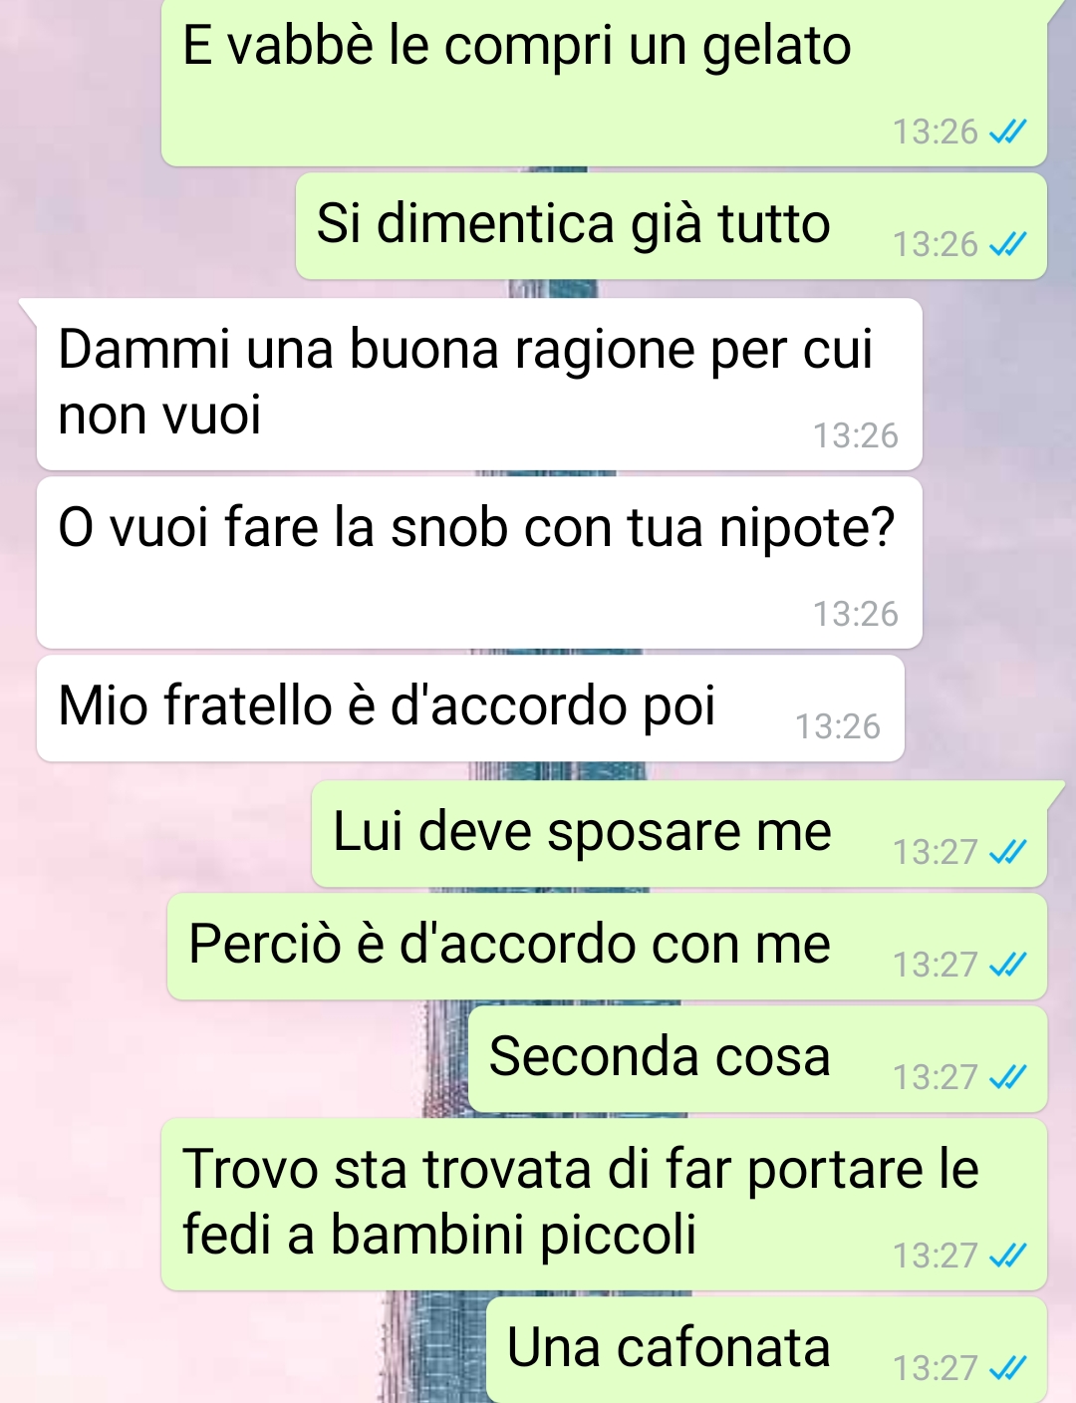The width and height of the screenshot is (1076, 1403).
Task: Tap 'E vabbè le compri un gelato' text
Action: 517,46
